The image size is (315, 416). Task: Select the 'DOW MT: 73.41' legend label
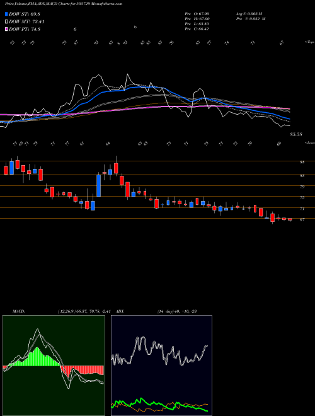[26, 22]
